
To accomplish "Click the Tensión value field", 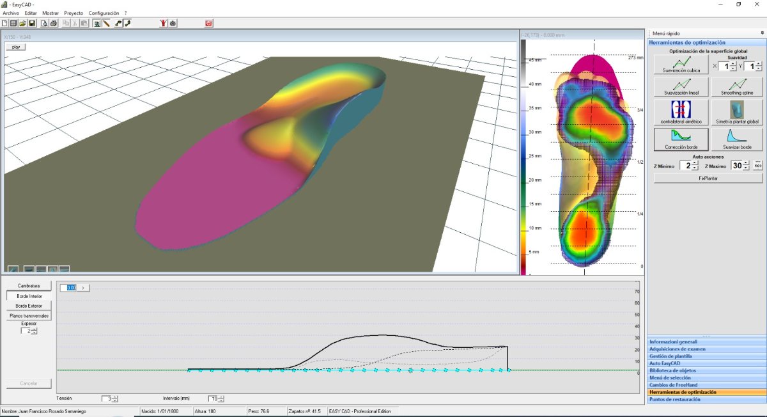I will tap(107, 398).
